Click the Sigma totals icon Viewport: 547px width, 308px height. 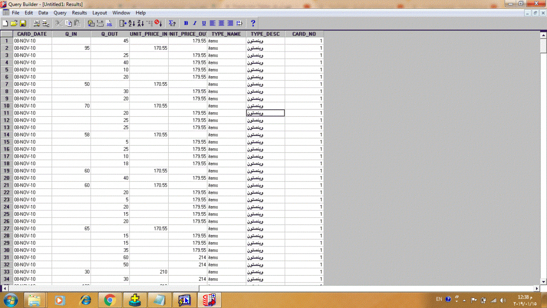pos(172,23)
